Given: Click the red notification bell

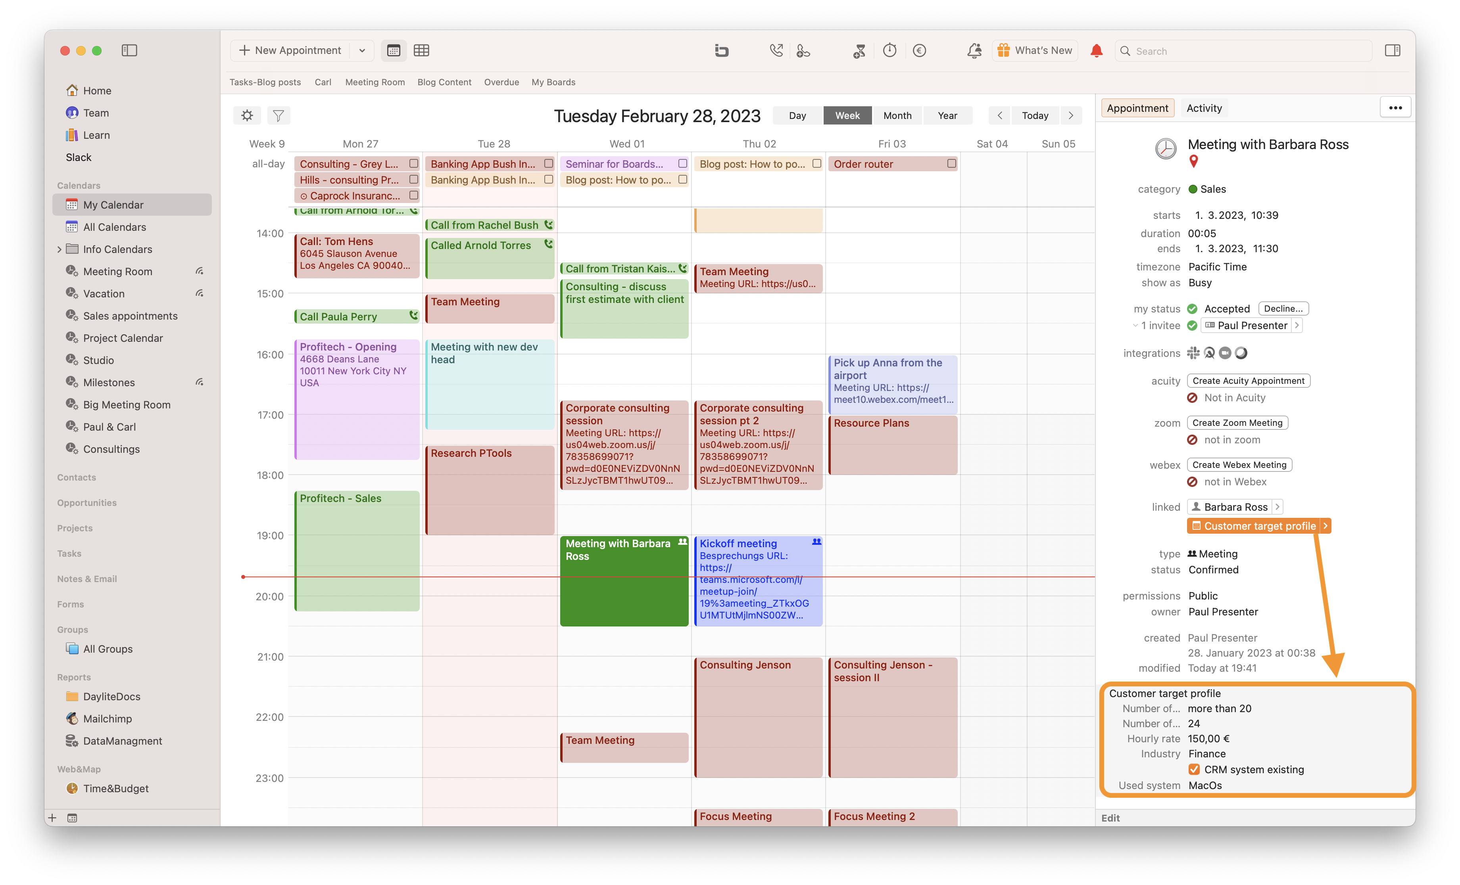Looking at the screenshot, I should pos(1096,50).
